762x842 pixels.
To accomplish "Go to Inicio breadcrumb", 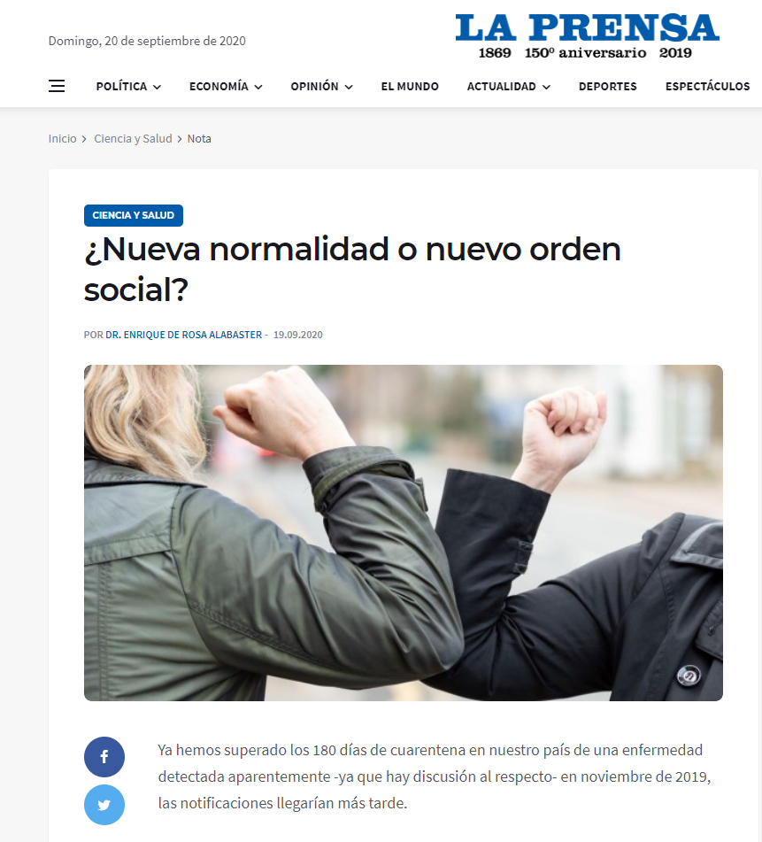I will pos(62,138).
